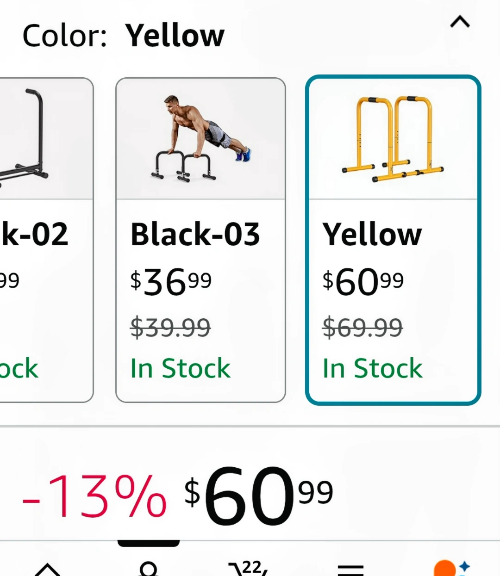Screen dimensions: 500x576
Task: Open the cart icon showing 22 items
Action: 249,568
